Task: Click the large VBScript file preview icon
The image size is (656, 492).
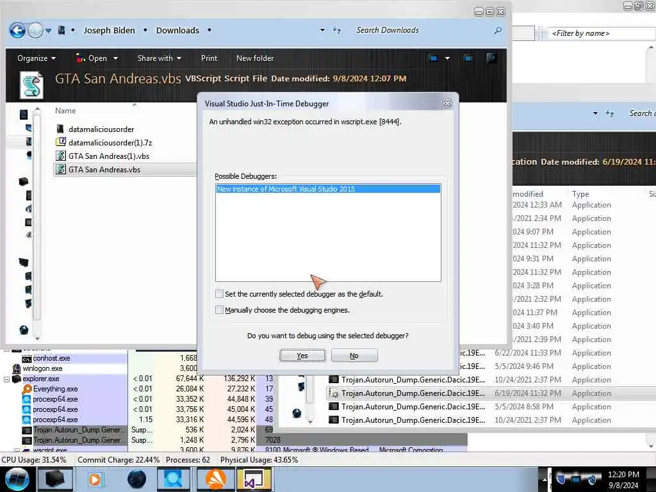Action: tap(31, 85)
